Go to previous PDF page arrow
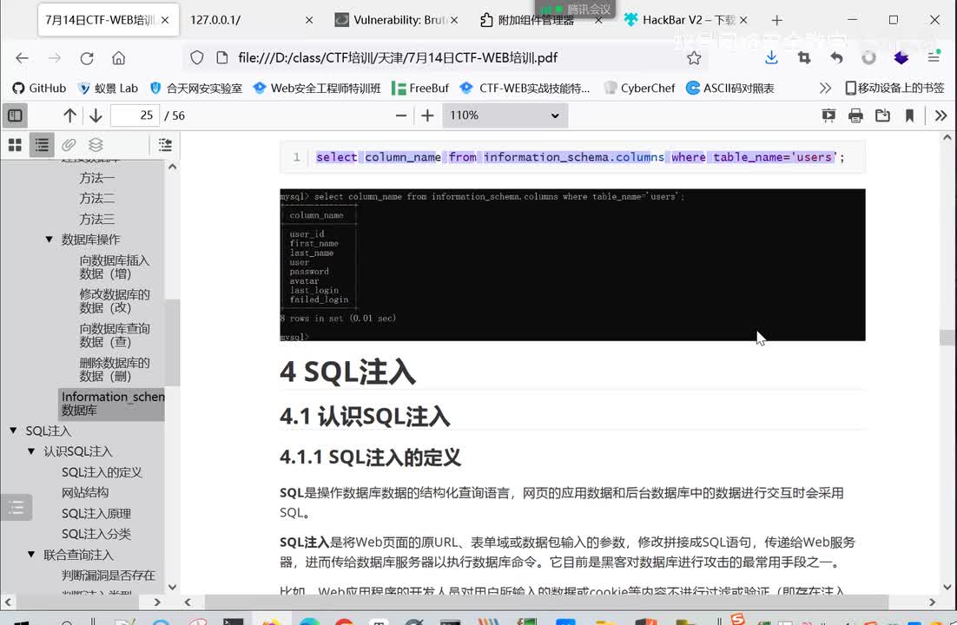The height and width of the screenshot is (625, 957). (x=69, y=115)
